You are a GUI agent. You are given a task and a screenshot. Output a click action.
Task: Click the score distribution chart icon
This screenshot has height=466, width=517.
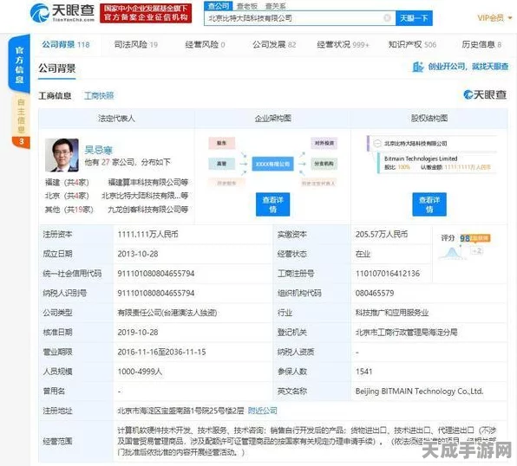(x=451, y=253)
